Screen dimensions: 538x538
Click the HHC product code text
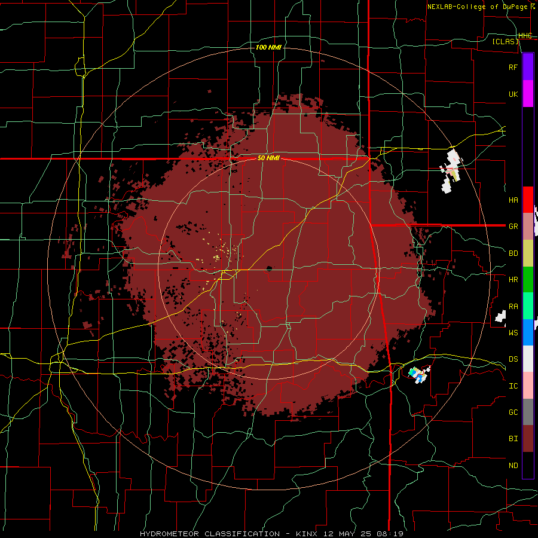coord(525,35)
